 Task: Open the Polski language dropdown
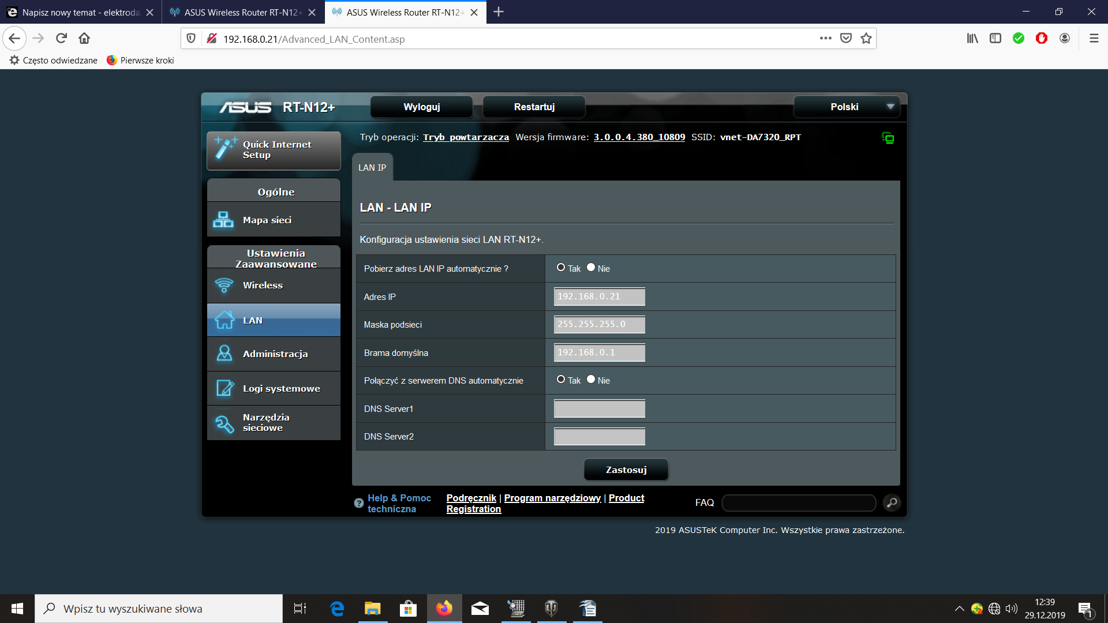click(847, 107)
